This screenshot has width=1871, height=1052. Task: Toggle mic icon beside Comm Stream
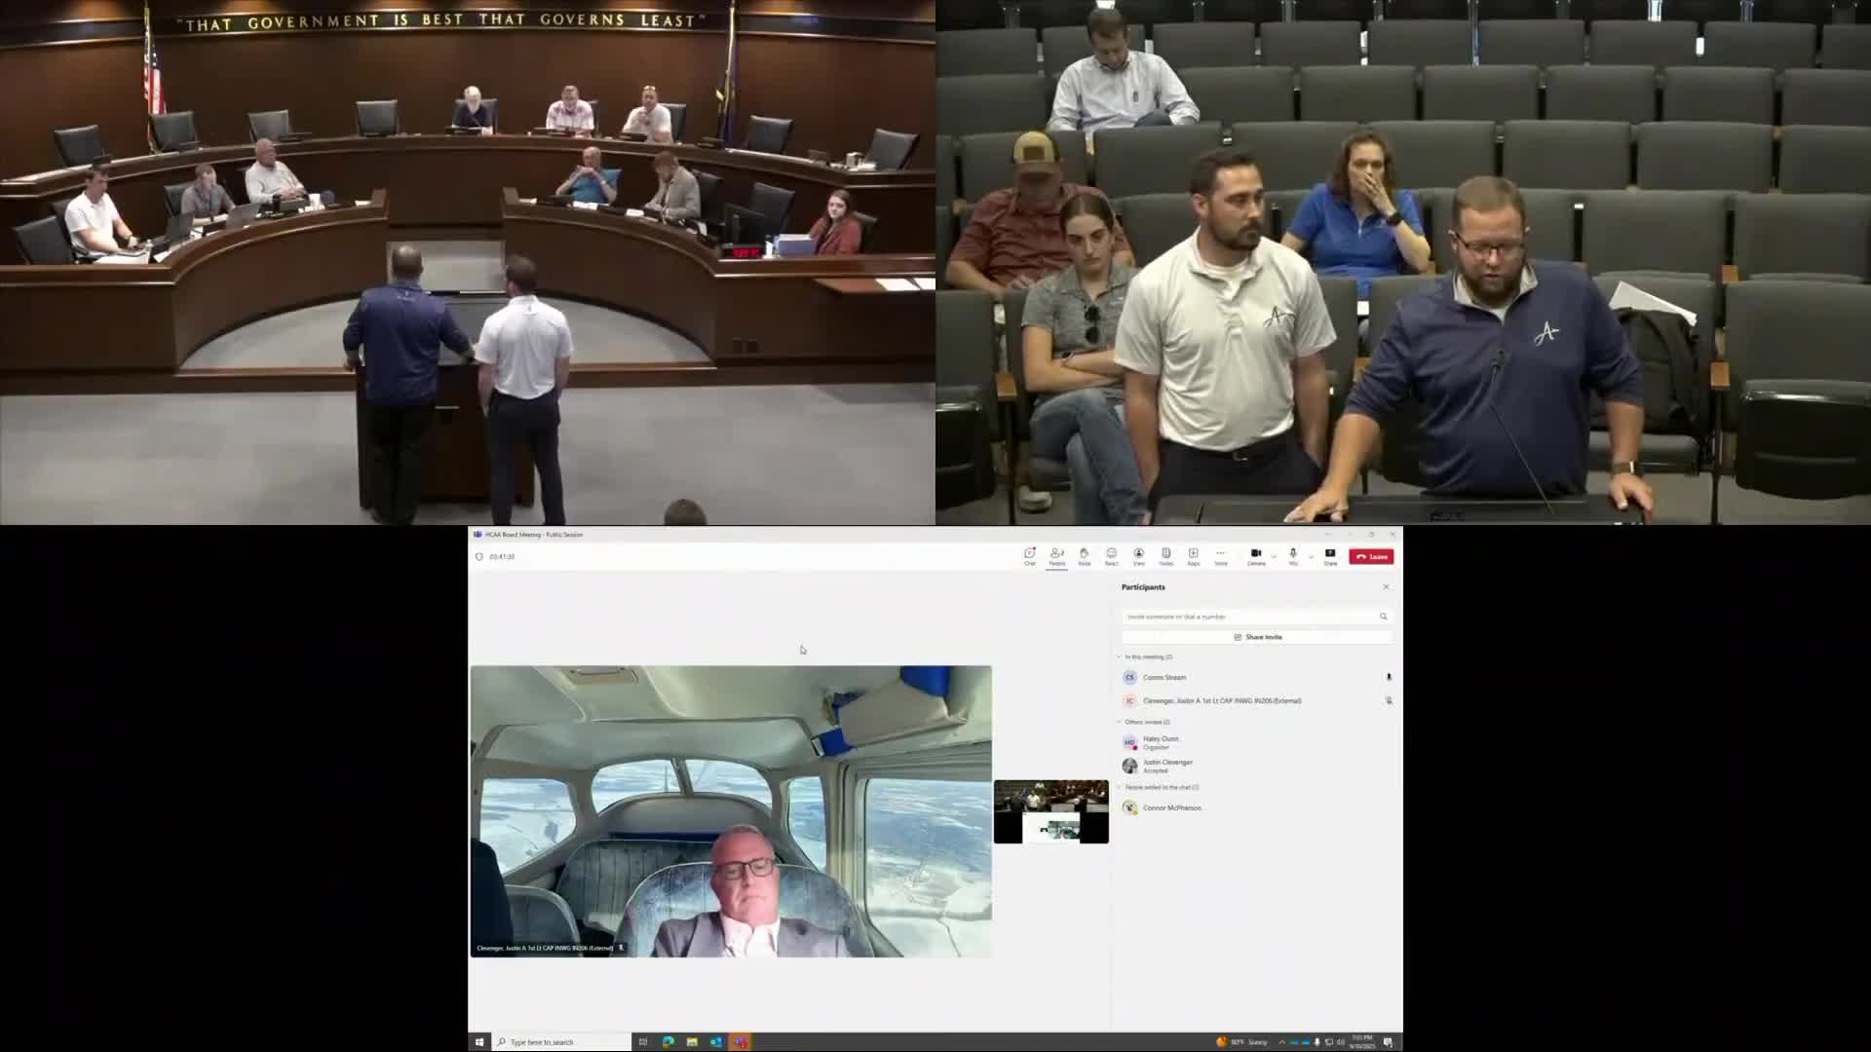[x=1389, y=677]
